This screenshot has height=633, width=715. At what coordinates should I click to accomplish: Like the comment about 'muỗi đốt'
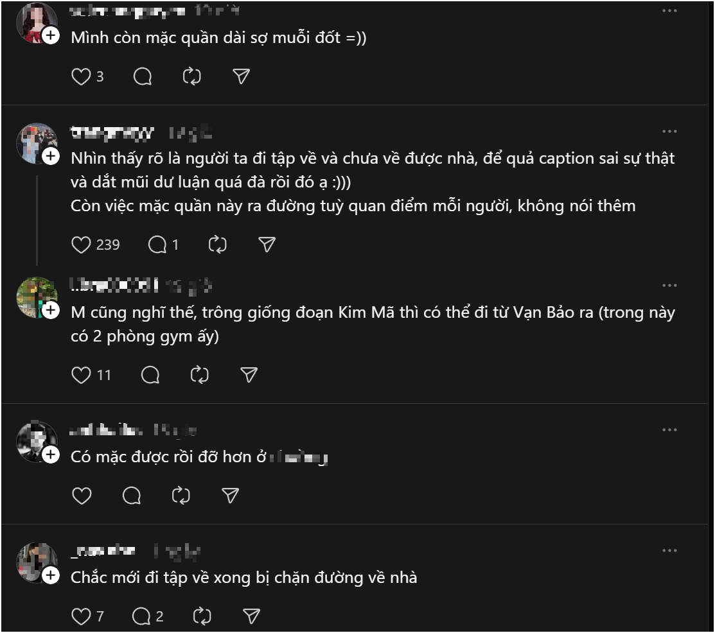click(81, 77)
